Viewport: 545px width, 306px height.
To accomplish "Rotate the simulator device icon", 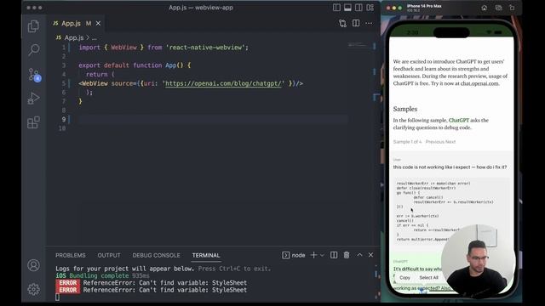I will tap(512, 8).
